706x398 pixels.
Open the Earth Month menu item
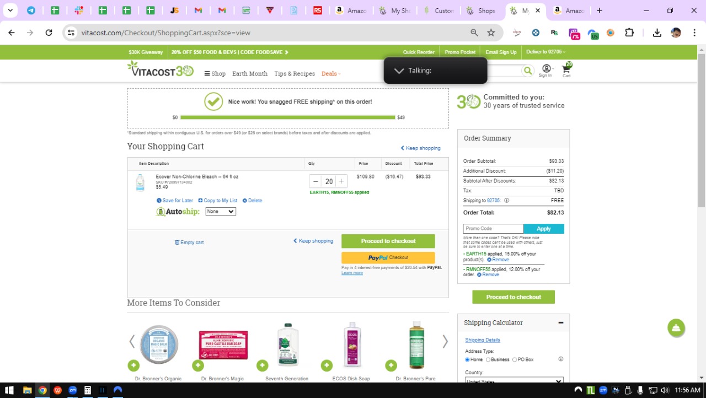pos(250,73)
